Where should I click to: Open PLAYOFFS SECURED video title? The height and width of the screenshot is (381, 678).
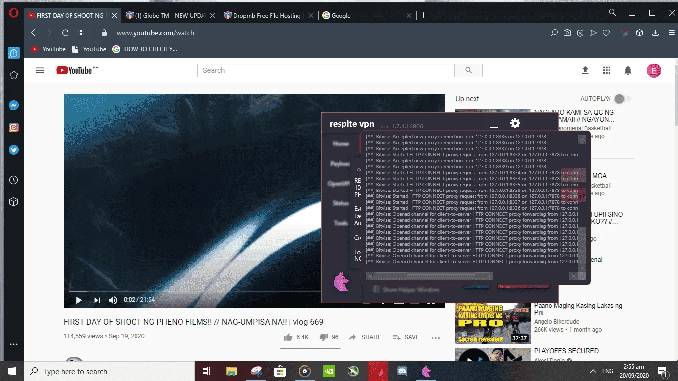point(566,351)
